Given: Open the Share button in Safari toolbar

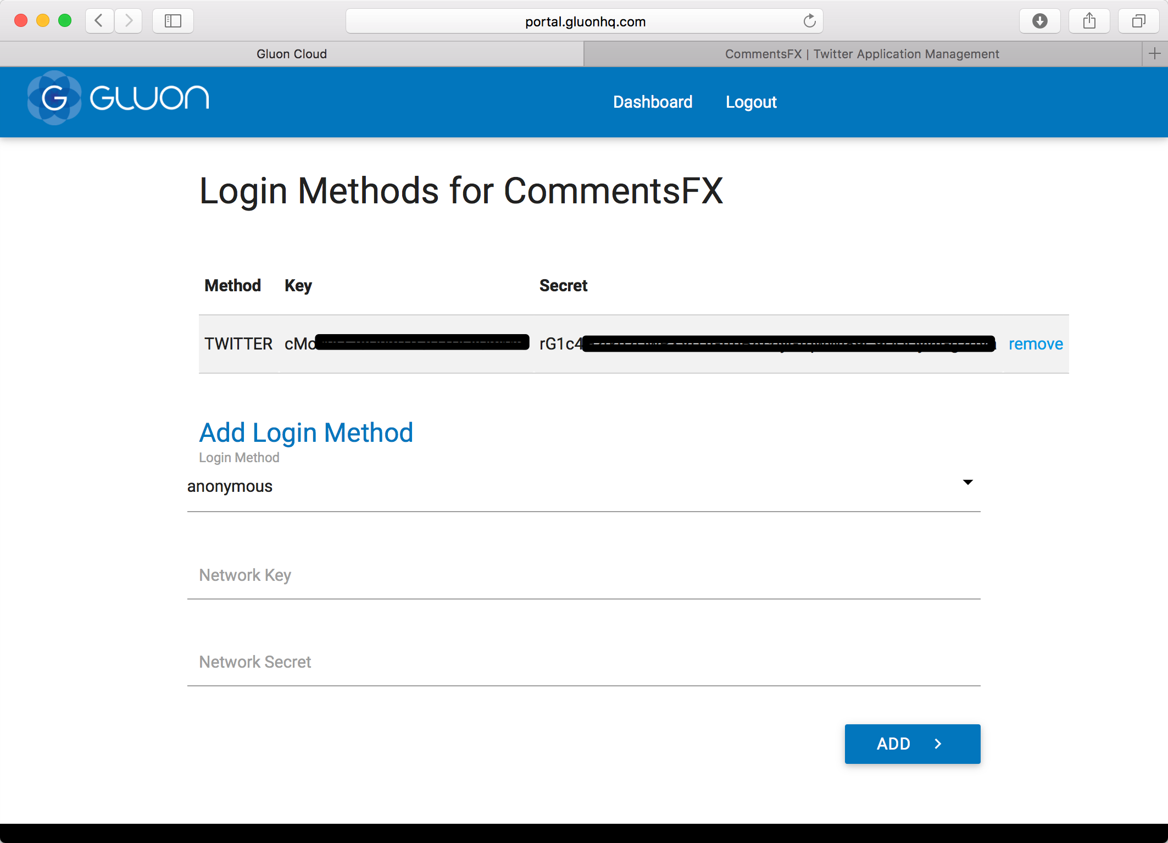Looking at the screenshot, I should point(1089,21).
